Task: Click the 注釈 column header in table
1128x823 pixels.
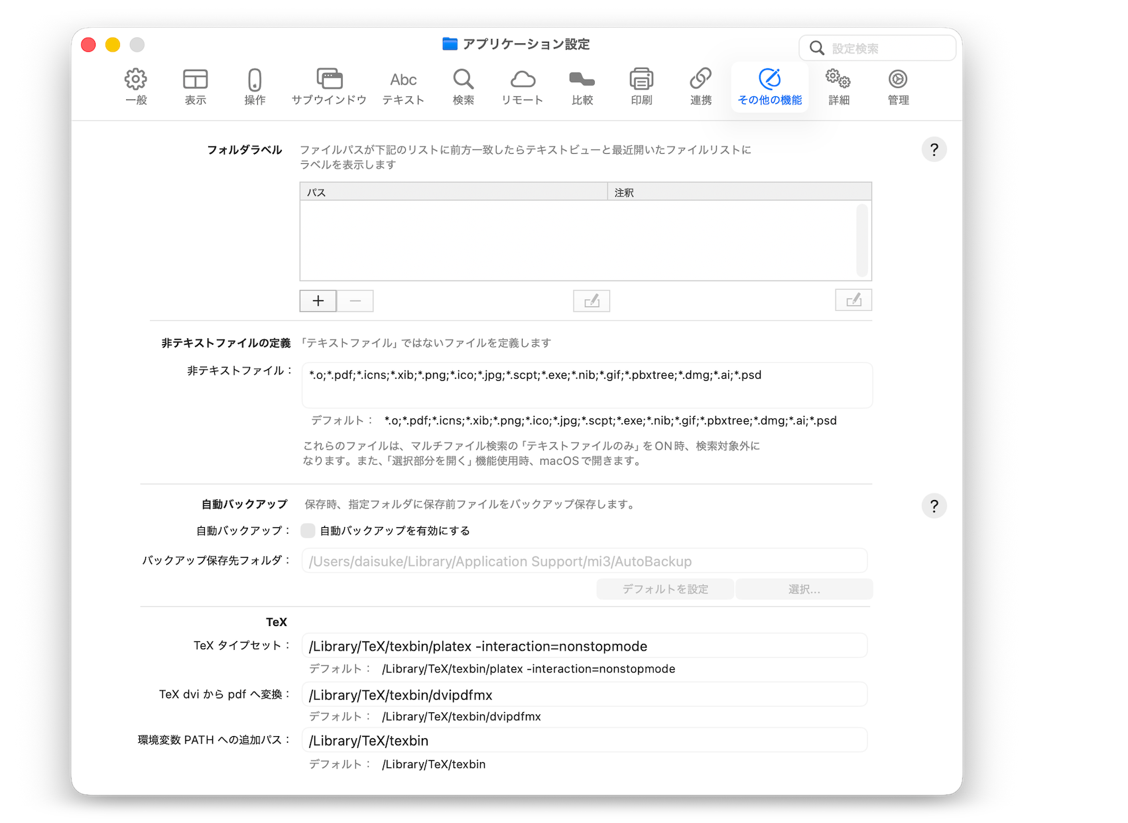Action: (x=739, y=192)
